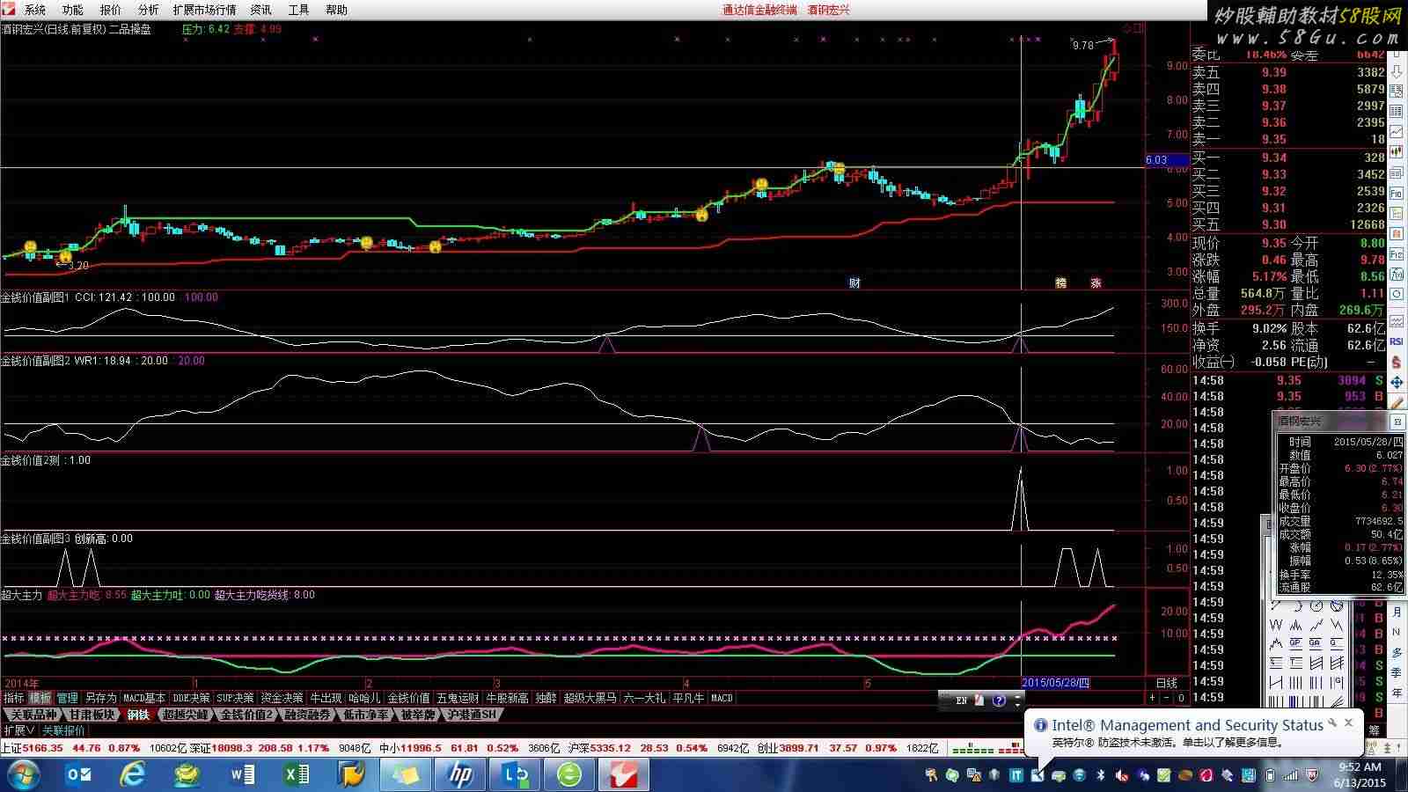This screenshot has height=792, width=1408.
Task: Click the plus zoom button below chart
Action: [1152, 698]
